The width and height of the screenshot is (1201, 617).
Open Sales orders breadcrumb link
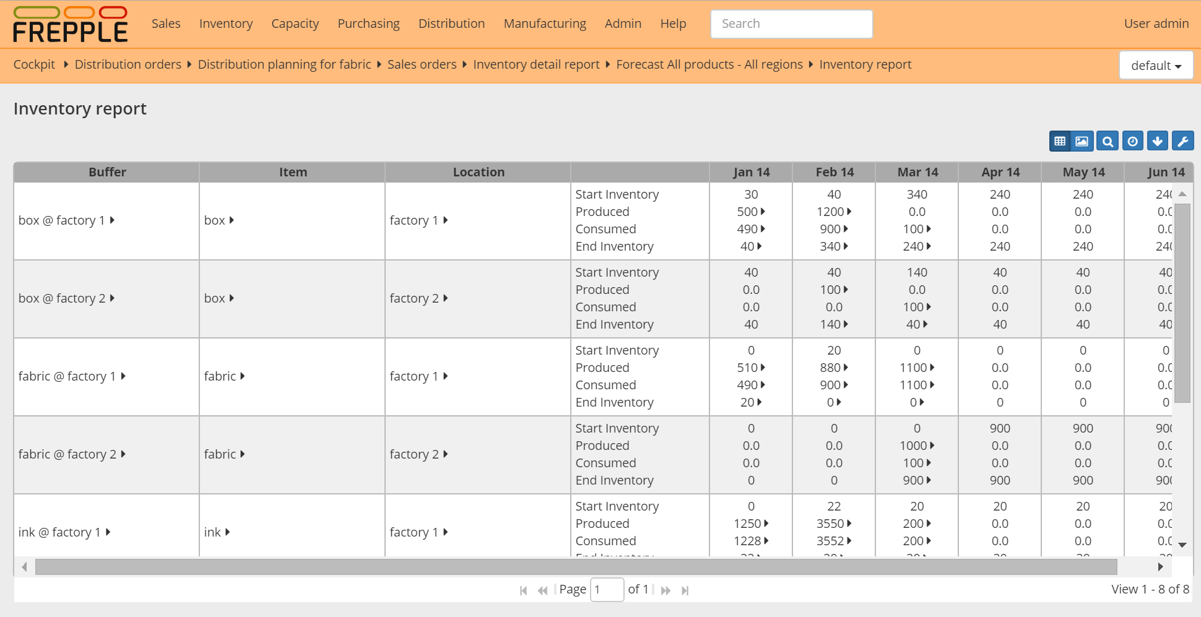coord(422,64)
